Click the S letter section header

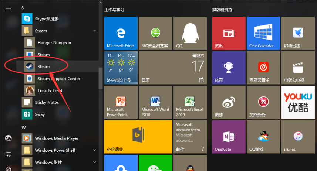(23, 8)
